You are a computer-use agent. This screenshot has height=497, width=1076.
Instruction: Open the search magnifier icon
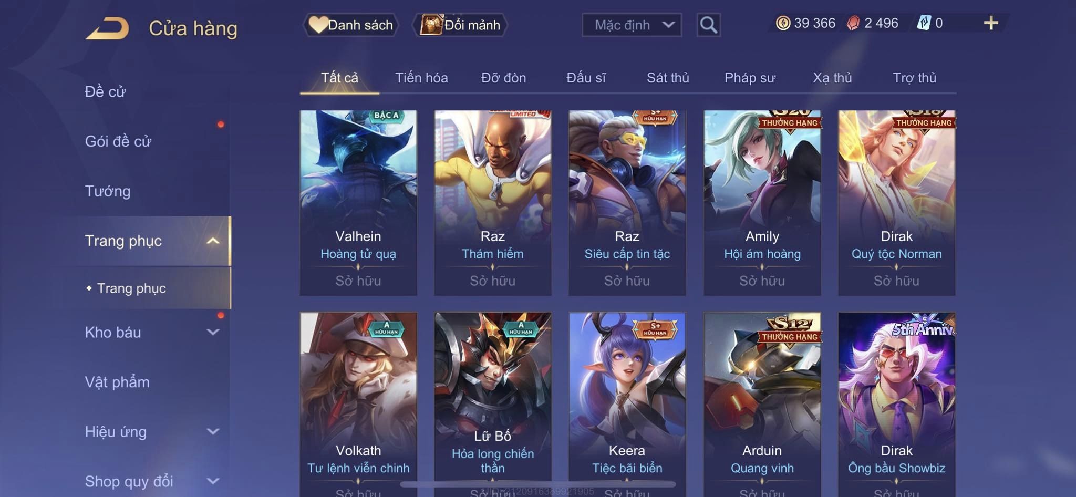(708, 25)
